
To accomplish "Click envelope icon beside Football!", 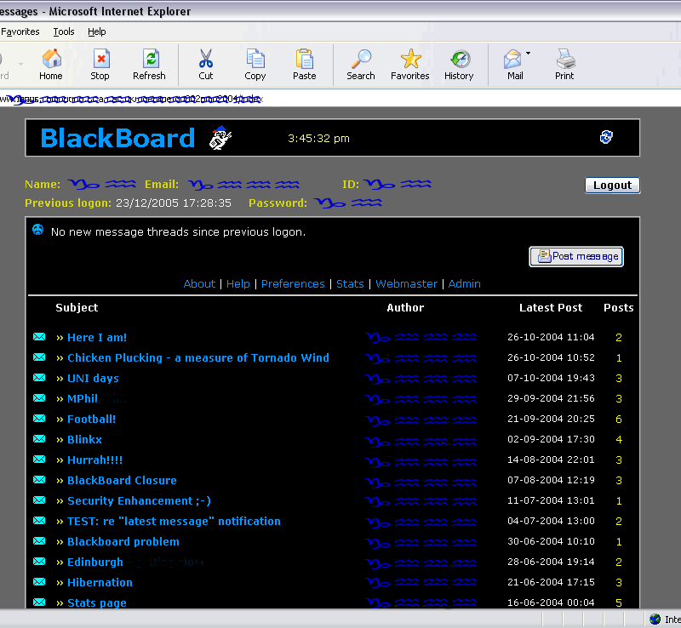I will pyautogui.click(x=39, y=418).
